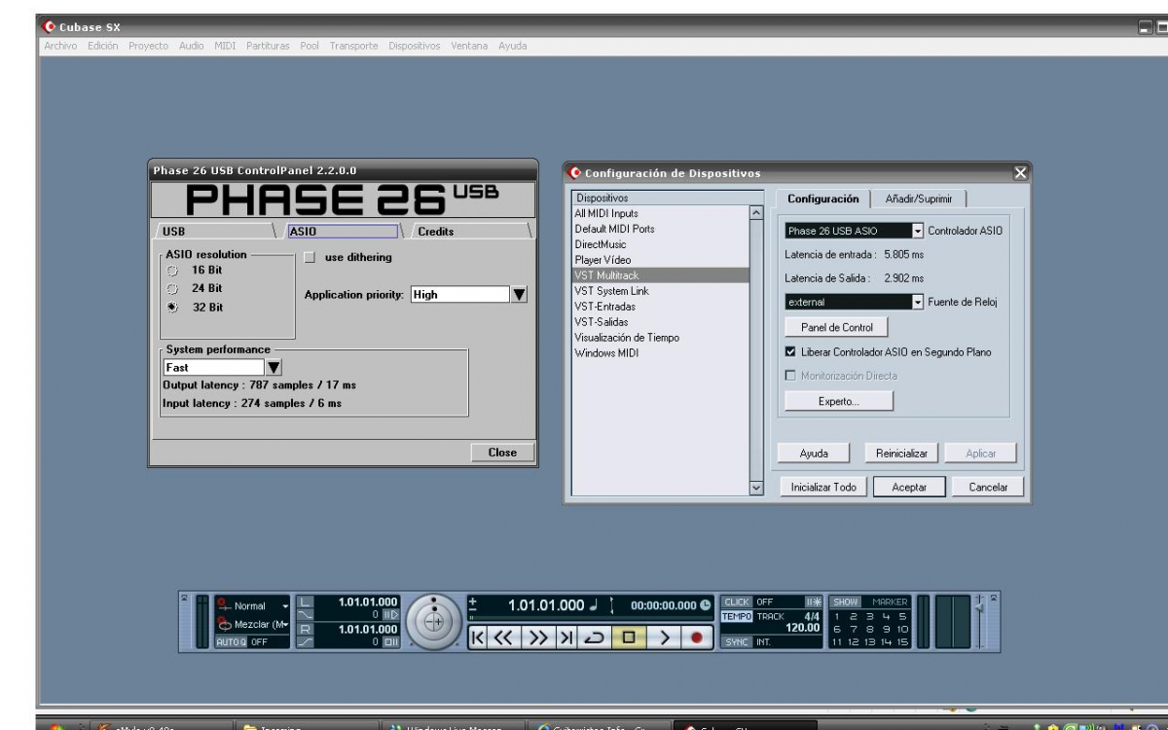Jump to marker 8 in transport
Screen dimensions: 1168x730
click(869, 629)
